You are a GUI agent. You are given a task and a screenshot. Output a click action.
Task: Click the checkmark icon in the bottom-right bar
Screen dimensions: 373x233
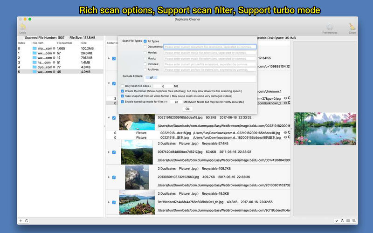click(x=336, y=220)
